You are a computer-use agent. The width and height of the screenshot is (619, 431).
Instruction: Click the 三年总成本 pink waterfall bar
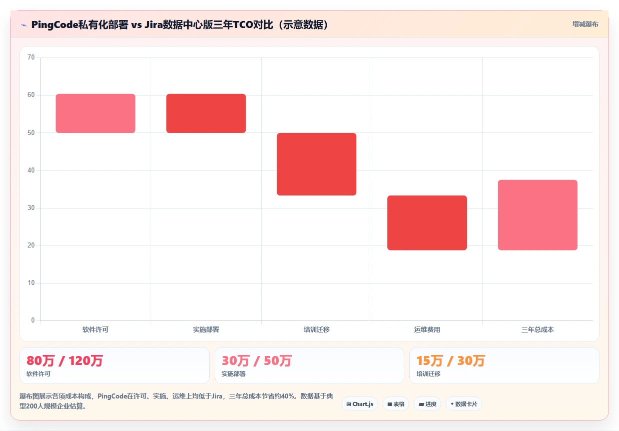(538, 215)
